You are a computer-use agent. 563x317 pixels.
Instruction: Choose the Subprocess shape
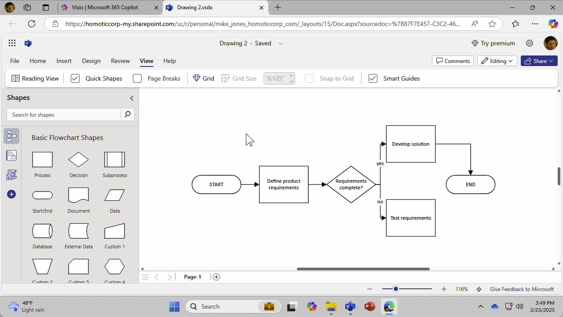(115, 159)
